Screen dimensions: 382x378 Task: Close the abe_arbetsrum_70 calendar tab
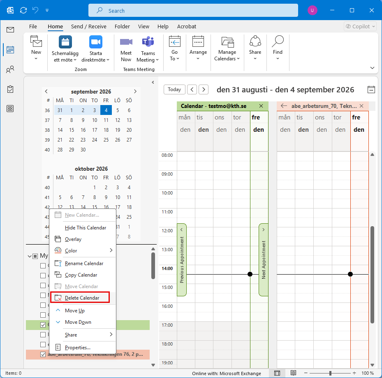point(361,106)
